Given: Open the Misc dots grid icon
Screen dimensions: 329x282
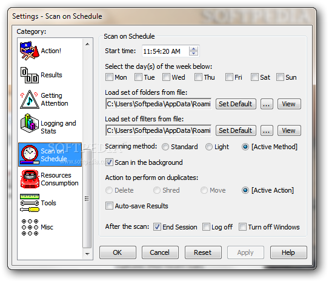Looking at the screenshot, I should pos(30,227).
